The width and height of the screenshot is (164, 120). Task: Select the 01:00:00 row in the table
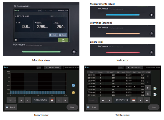click(x=116, y=92)
